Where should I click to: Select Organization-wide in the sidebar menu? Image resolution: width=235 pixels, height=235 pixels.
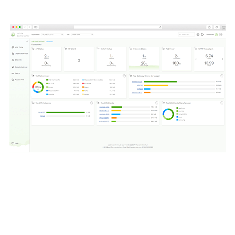(x=21, y=53)
